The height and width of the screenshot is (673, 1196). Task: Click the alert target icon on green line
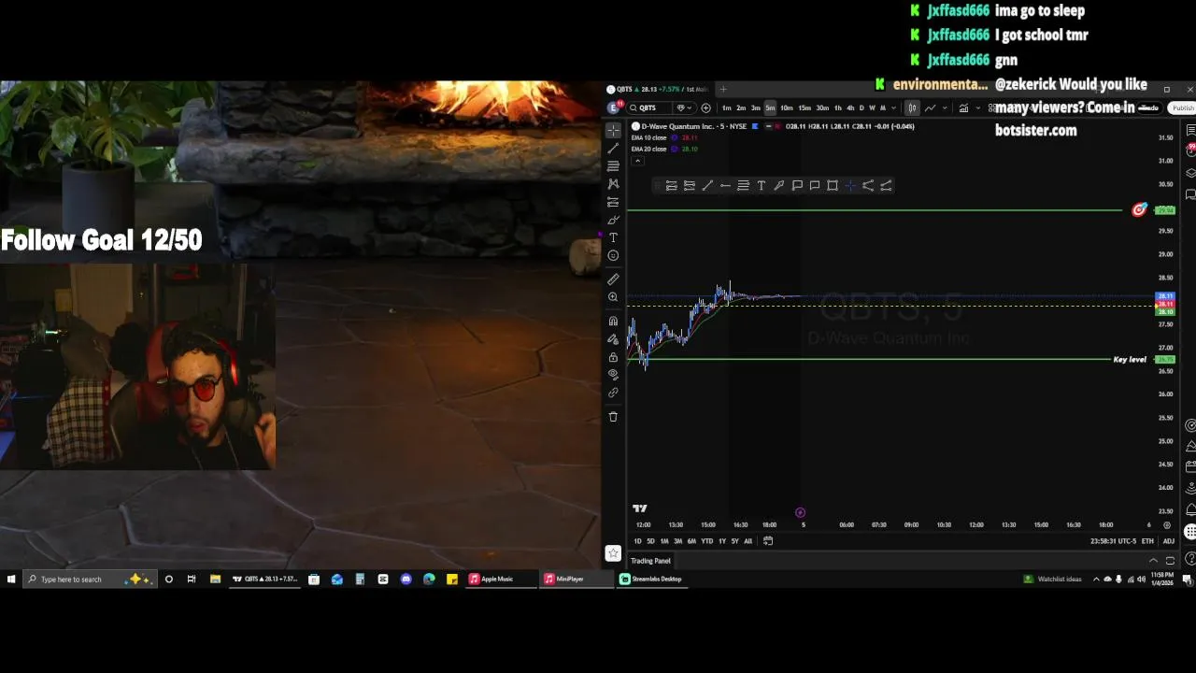coord(1139,209)
